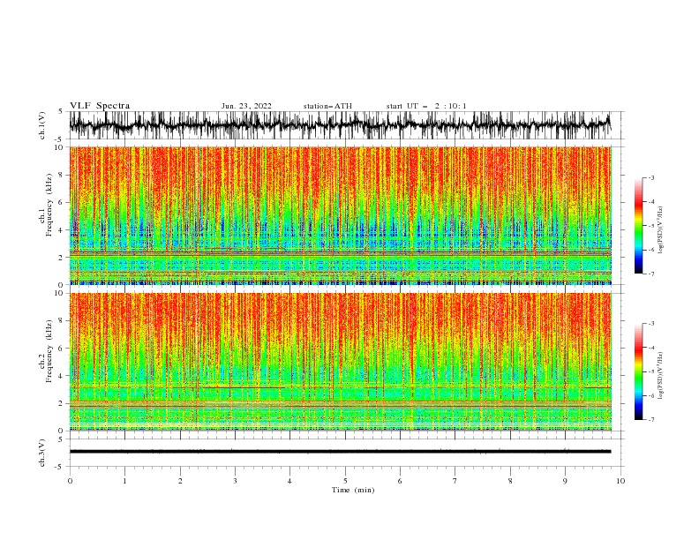The image size is (699, 540).
Task: Click the "6" tick on the time axis
Action: click(x=400, y=481)
